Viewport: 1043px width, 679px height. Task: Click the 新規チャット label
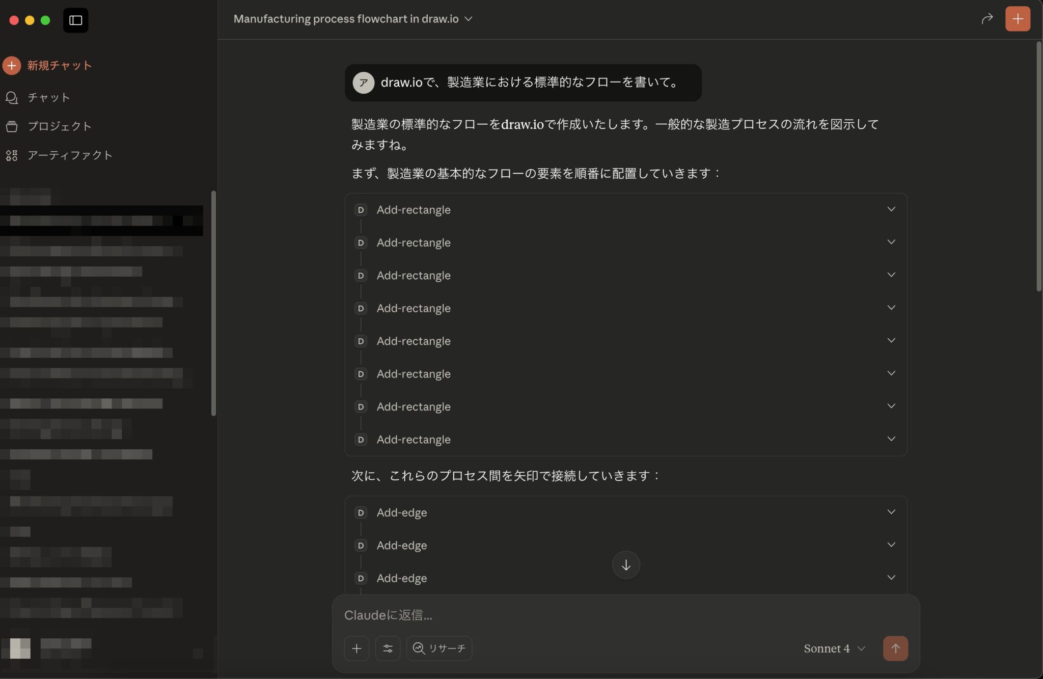[x=60, y=66]
